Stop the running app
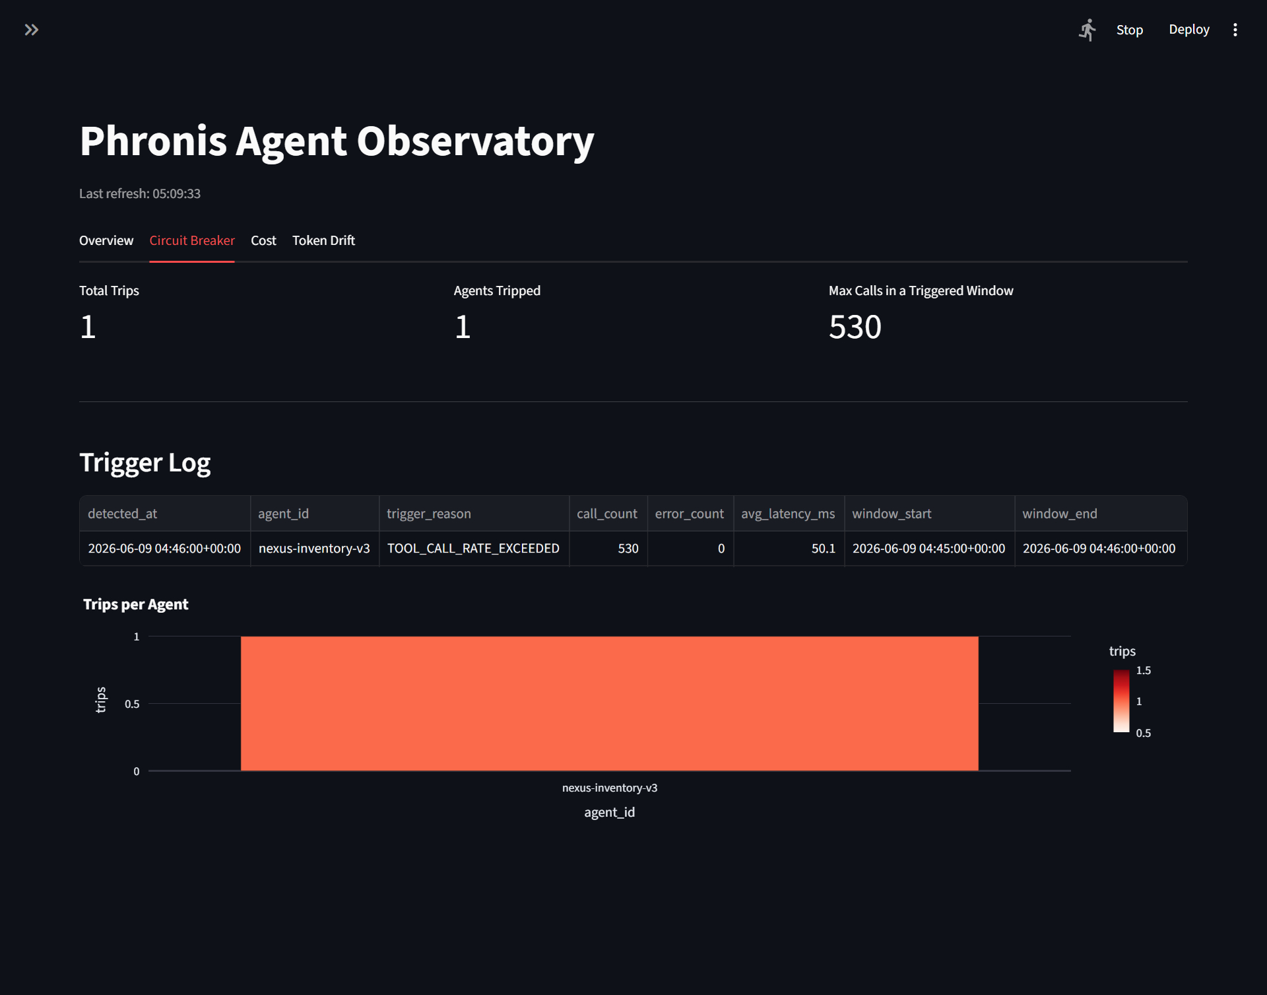Screen dimensions: 1267x995 pos(1129,30)
